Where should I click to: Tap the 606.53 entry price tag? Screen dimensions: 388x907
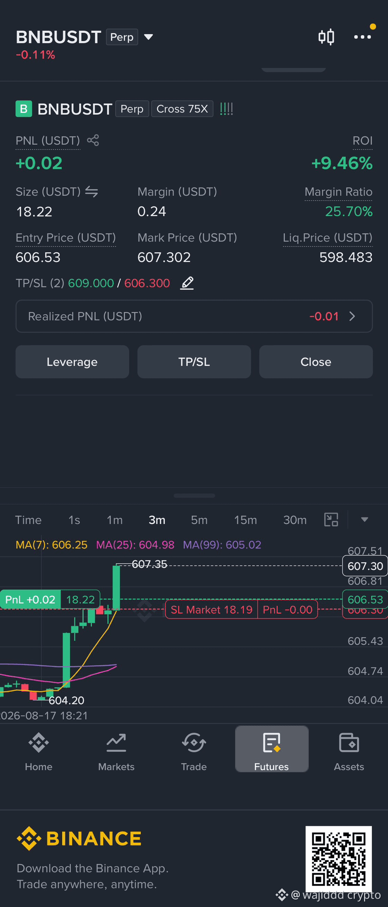(x=365, y=599)
